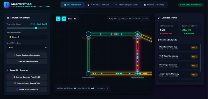This screenshot has height=99, width=208.
Task: Select the Downtown Center intersection node
Action: point(88,34)
